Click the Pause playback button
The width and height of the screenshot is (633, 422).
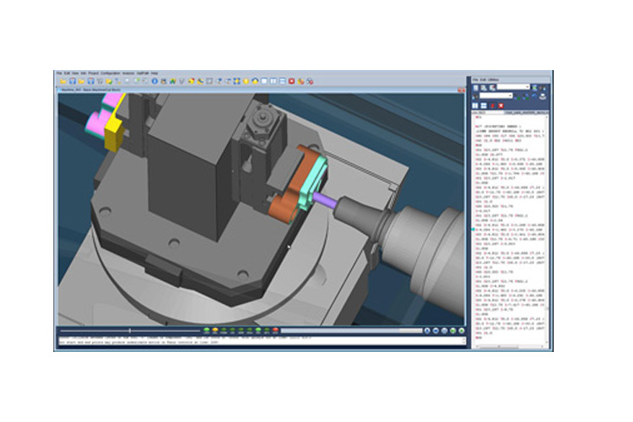[x=445, y=330]
